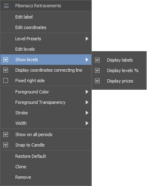Toggle the Show levels checkbox

[6, 60]
